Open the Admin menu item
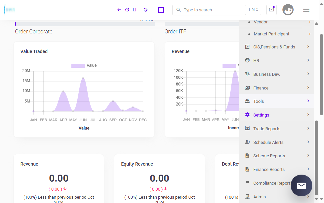Screen dimensions: 324x203 point(277,197)
